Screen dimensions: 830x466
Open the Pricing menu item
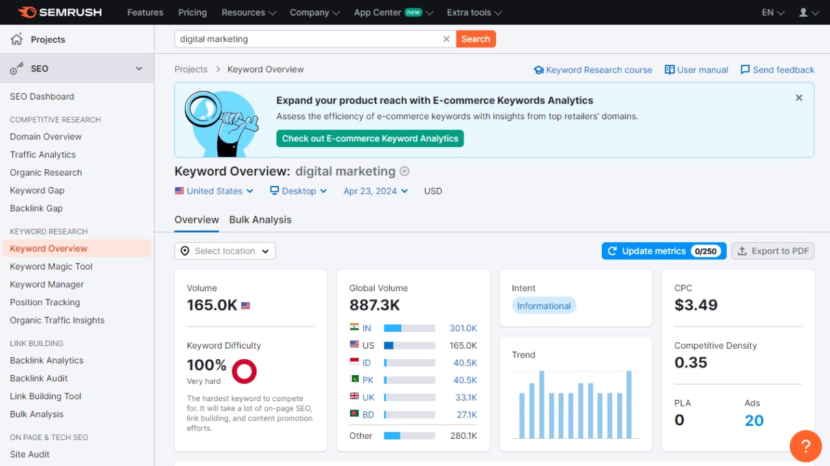[193, 12]
